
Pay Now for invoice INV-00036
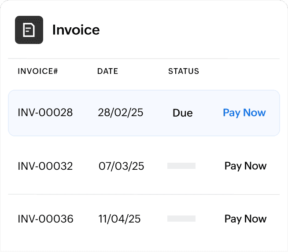click(x=245, y=219)
